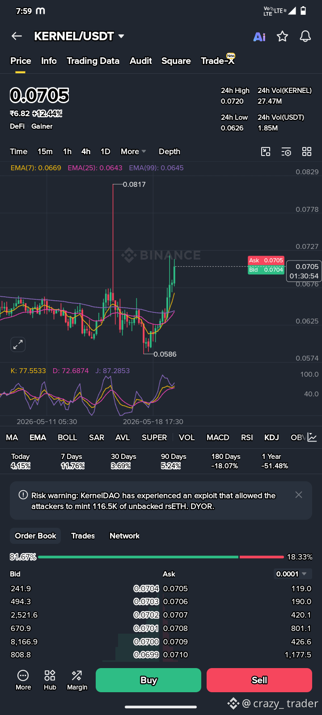Toggle the KDJ indicator
Viewport: 322px width, 715px height.
pyautogui.click(x=271, y=437)
